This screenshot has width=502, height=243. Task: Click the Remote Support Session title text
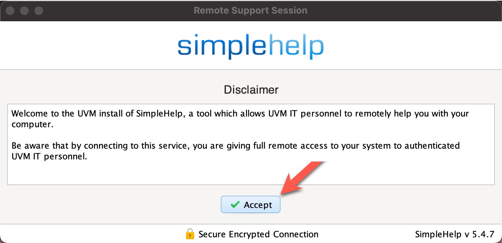(x=250, y=10)
